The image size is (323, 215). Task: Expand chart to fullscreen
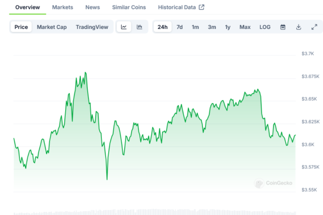click(x=314, y=27)
